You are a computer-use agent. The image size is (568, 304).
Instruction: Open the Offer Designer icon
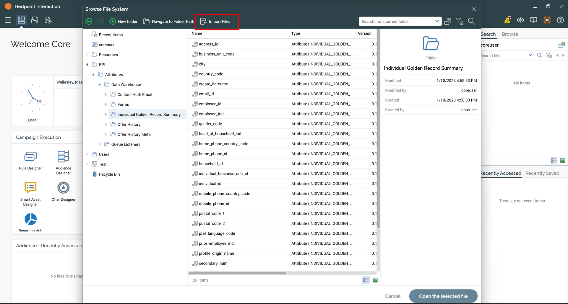tap(63, 188)
